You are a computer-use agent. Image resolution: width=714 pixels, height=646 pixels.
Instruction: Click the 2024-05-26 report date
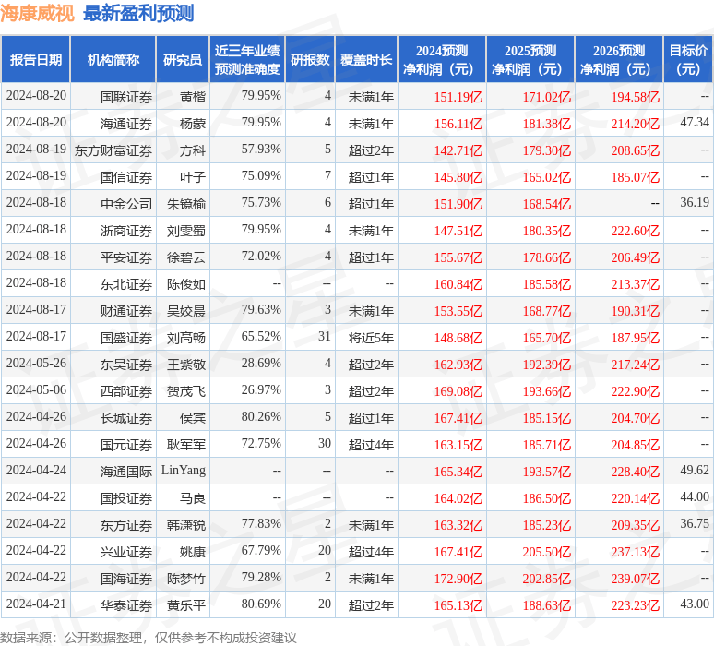36,363
